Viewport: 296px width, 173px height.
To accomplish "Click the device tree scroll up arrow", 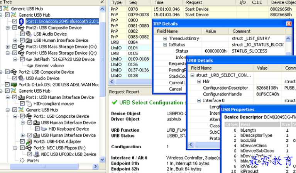I will click(x=102, y=9).
